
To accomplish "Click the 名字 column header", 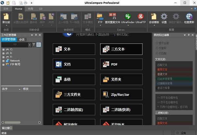I will point(11,89).
